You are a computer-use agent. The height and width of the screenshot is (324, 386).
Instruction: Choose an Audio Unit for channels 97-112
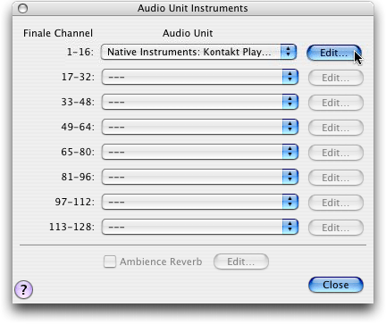point(200,202)
